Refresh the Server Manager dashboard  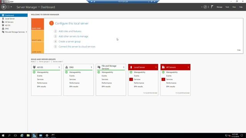[x=205, y=7]
